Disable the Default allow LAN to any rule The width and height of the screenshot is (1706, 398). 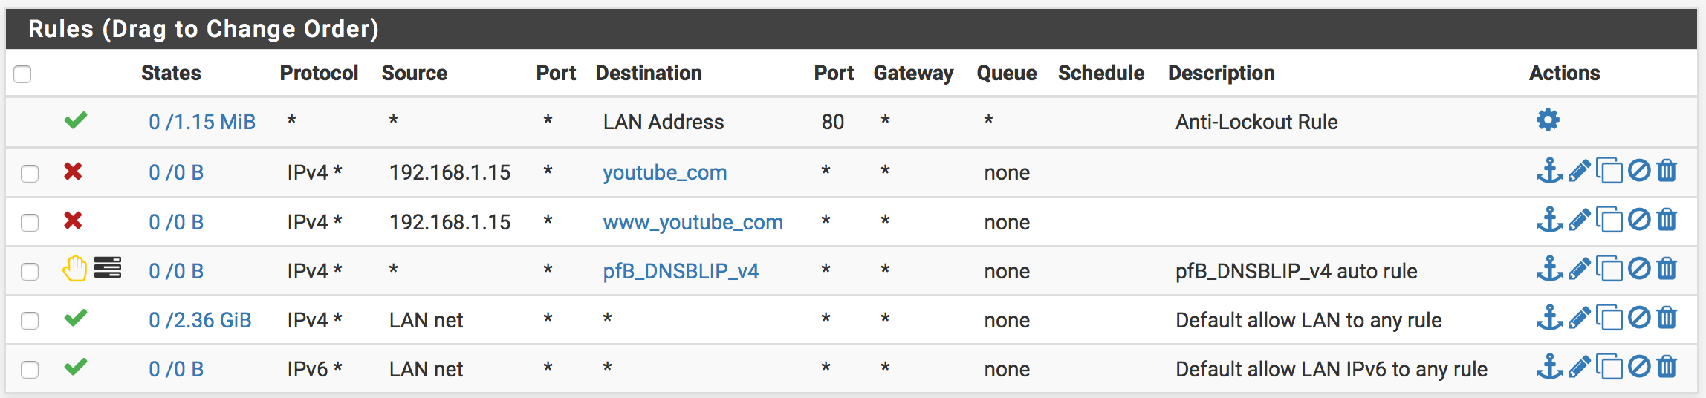click(1639, 318)
